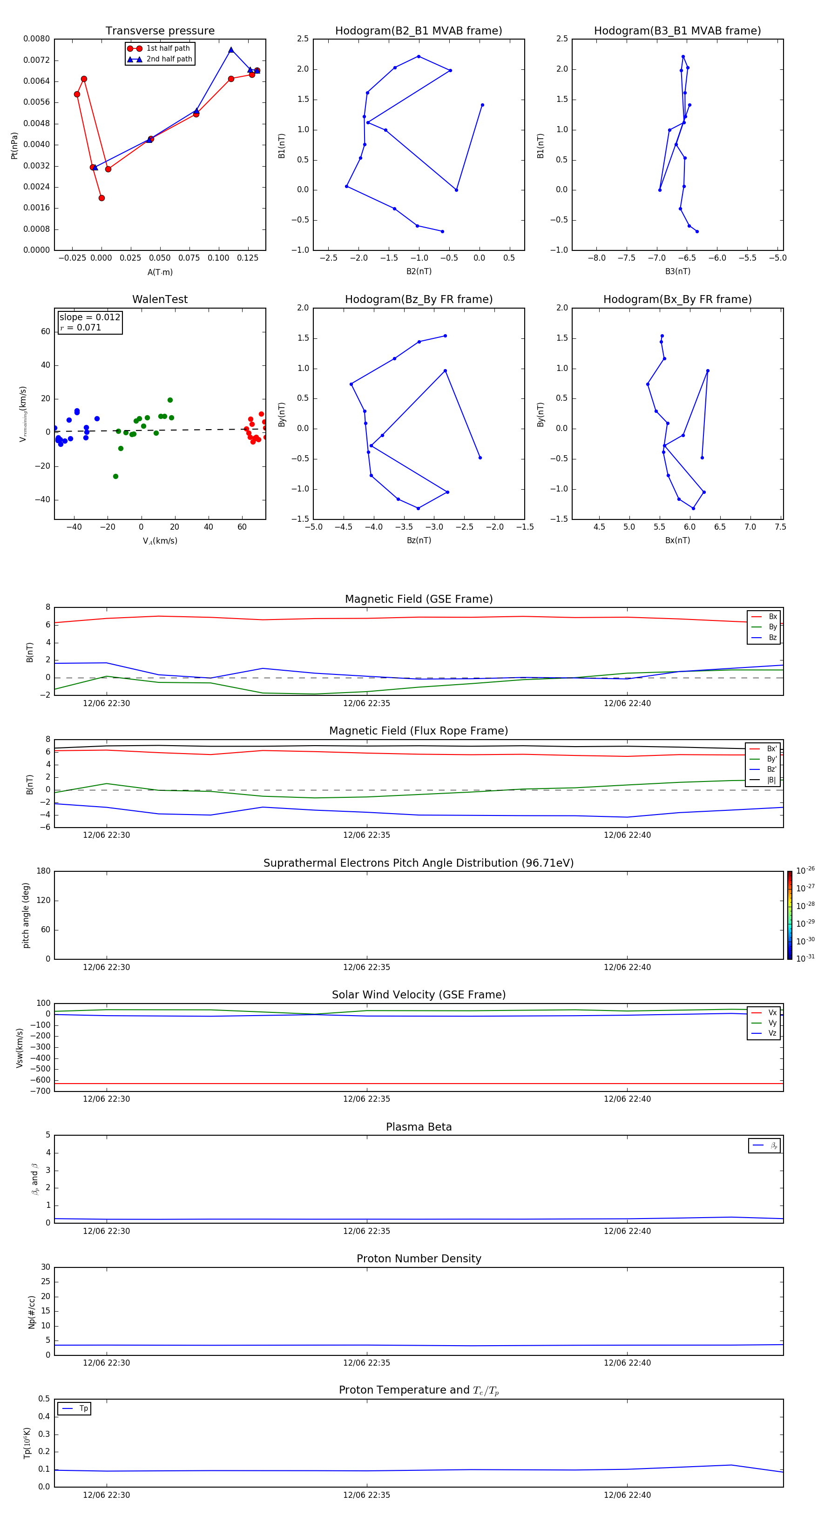Click the 'Pt(nPa)' y-axis label
The width and height of the screenshot is (838, 1536).
(14, 146)
